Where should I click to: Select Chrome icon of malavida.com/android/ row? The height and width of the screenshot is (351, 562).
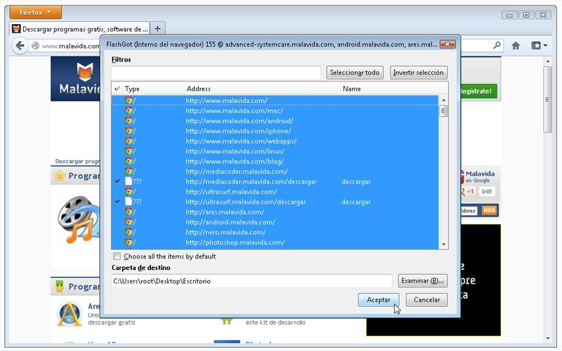(x=128, y=121)
